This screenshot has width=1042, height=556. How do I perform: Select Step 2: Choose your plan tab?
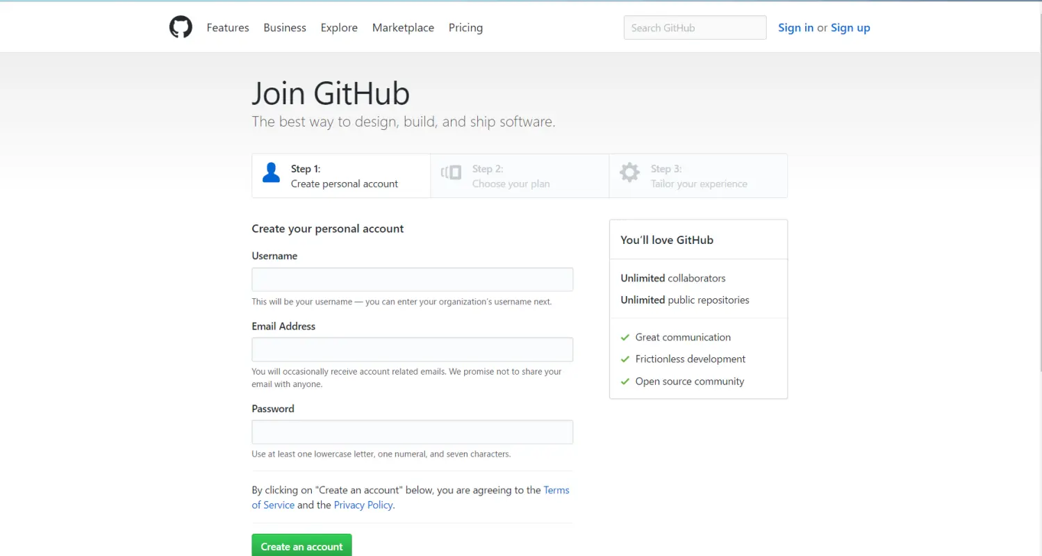(520, 176)
